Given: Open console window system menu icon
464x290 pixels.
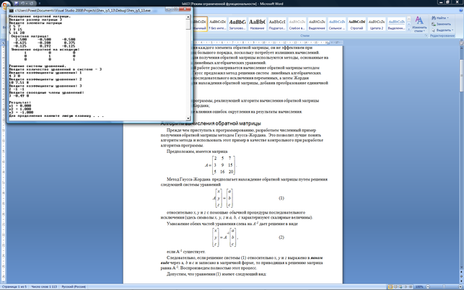Looking at the screenshot, I should [12, 11].
